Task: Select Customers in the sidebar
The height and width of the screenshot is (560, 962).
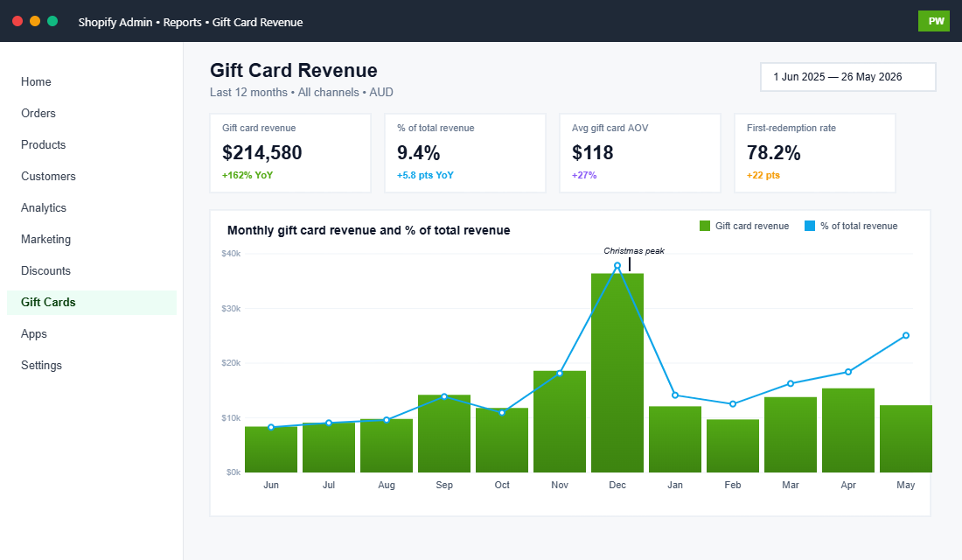Action: point(92,176)
